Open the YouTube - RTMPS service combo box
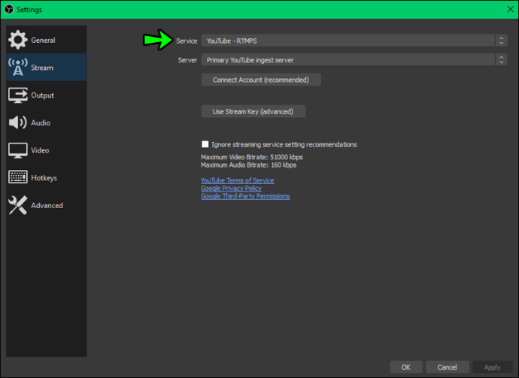The height and width of the screenshot is (378, 519). point(354,41)
